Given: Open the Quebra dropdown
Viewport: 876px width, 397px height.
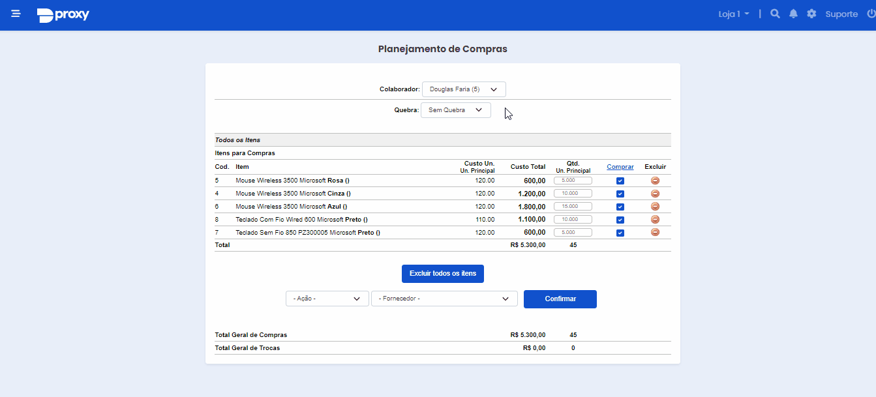Looking at the screenshot, I should 456,110.
